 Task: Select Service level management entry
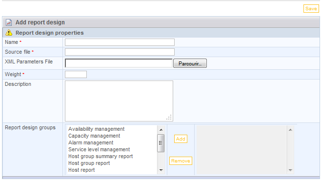[99, 149]
